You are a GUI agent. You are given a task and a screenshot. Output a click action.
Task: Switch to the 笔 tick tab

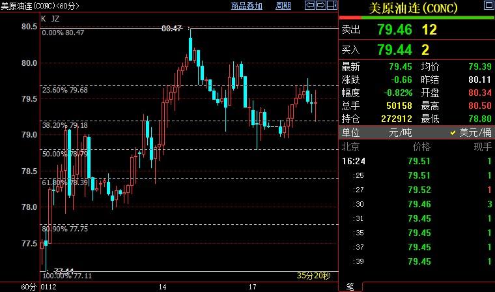(x=350, y=287)
